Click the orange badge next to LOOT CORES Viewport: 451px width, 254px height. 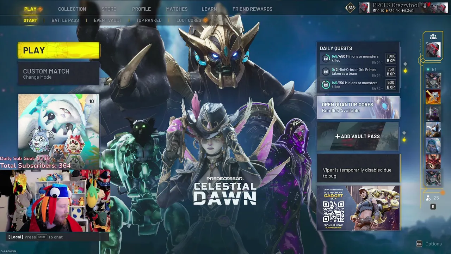click(205, 20)
